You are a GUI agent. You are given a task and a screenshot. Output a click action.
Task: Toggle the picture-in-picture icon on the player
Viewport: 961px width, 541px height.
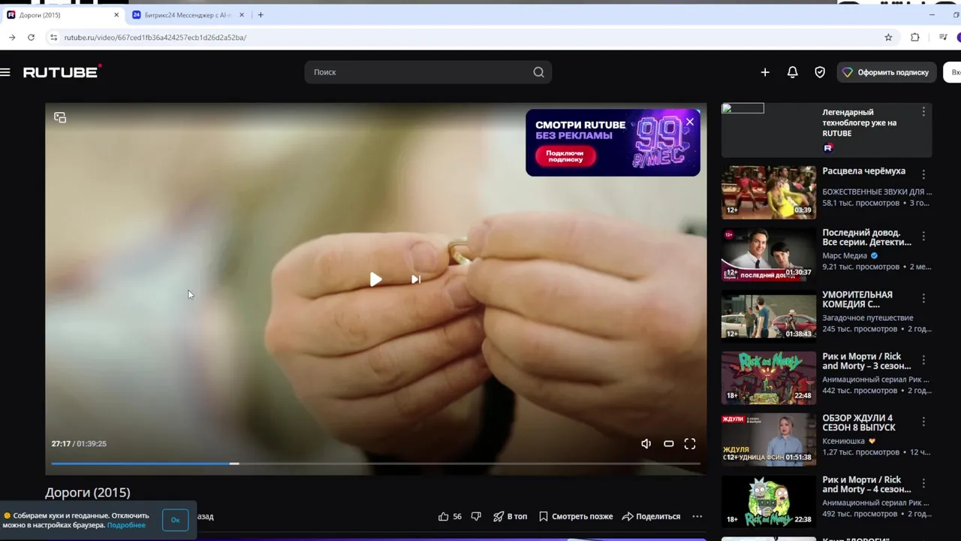click(60, 117)
